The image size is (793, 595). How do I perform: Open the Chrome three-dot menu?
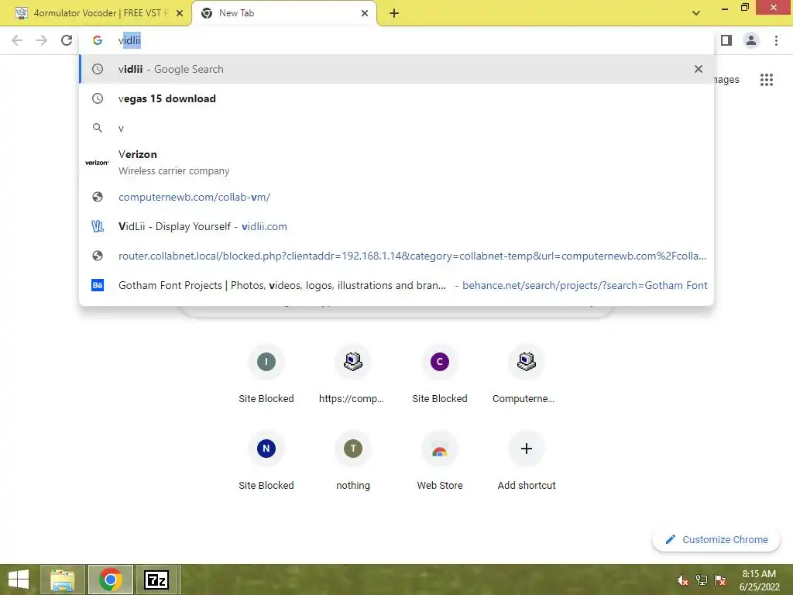click(776, 40)
